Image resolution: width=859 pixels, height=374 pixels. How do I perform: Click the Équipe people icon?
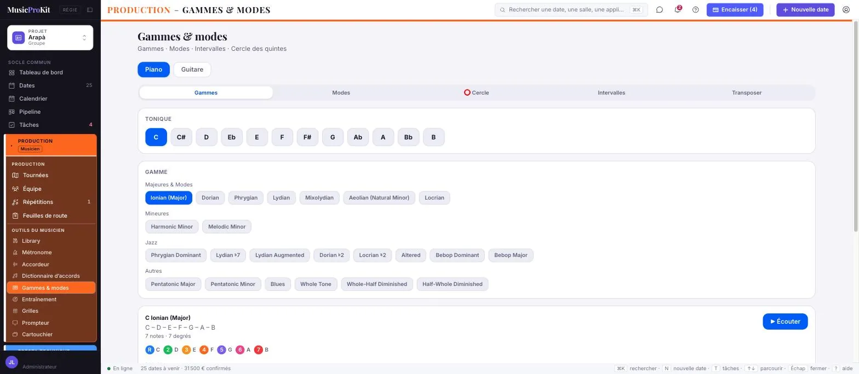pos(15,189)
